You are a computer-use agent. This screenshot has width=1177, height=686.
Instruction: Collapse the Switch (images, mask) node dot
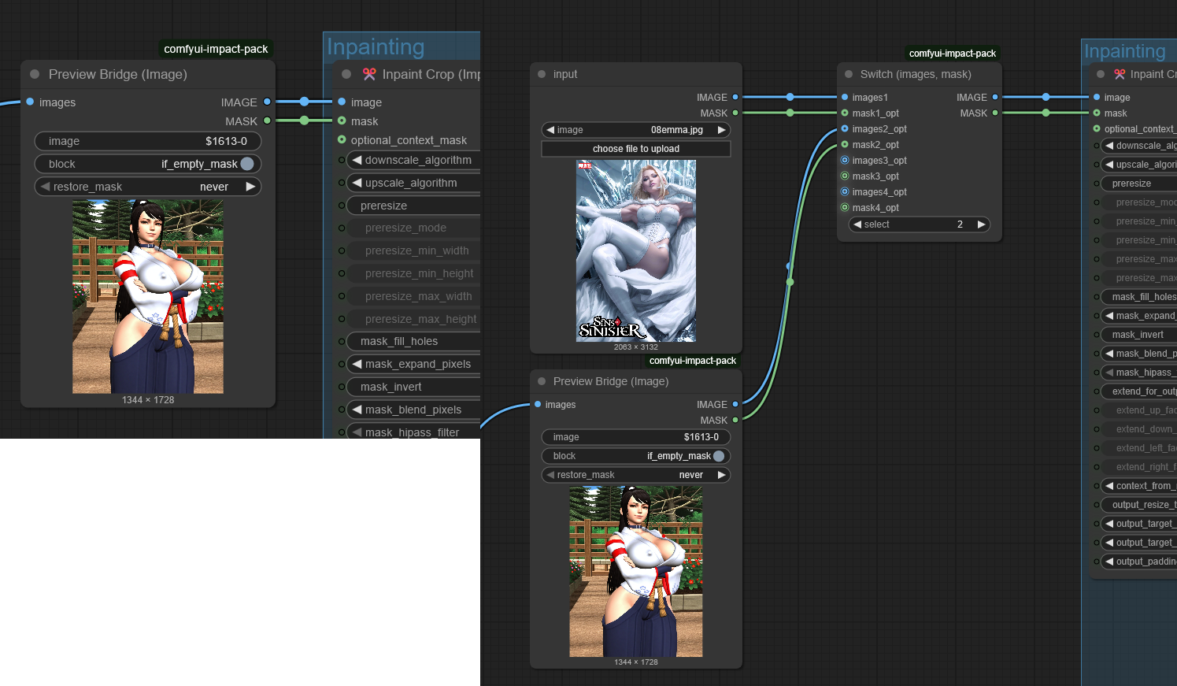(849, 74)
